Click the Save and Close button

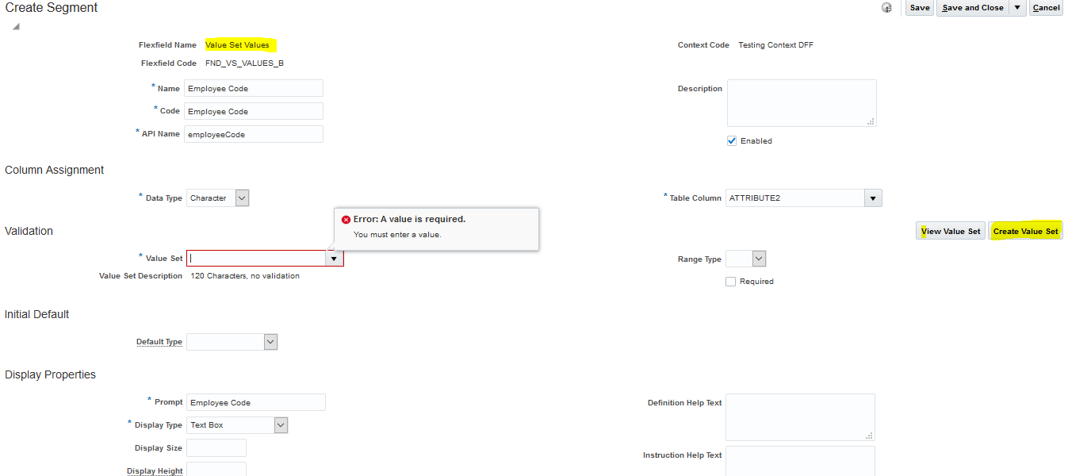tap(972, 7)
